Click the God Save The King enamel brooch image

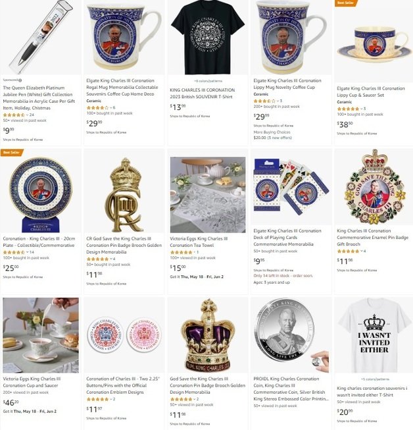click(374, 186)
